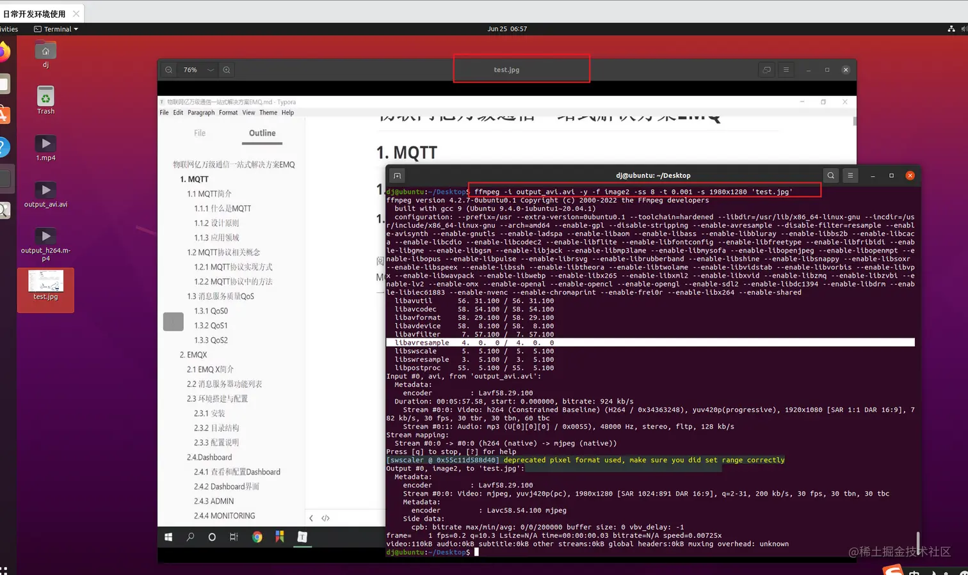Screen dimensions: 968x575
Task: Open the clock showing Jun 25 06:57
Action: (x=507, y=29)
